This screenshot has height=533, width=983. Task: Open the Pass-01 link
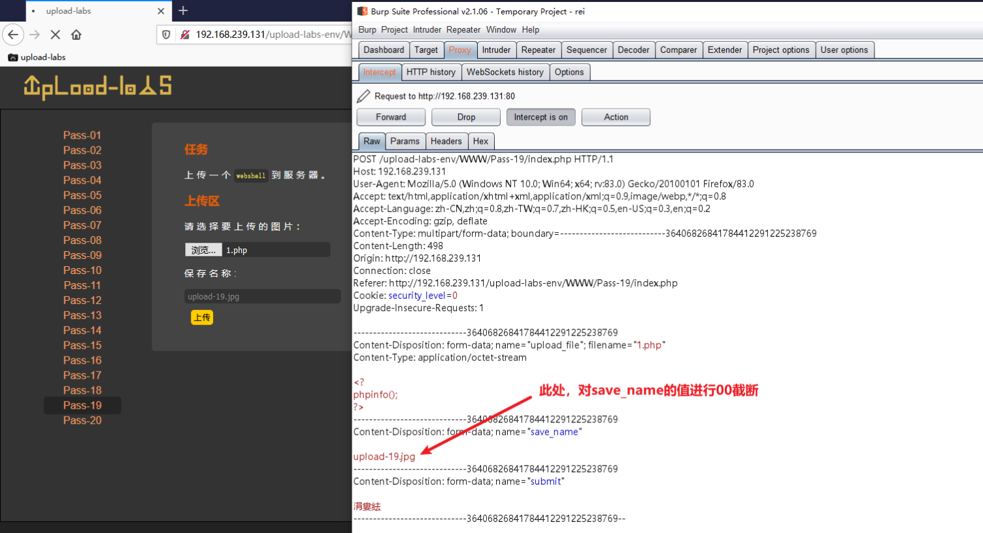(x=82, y=135)
